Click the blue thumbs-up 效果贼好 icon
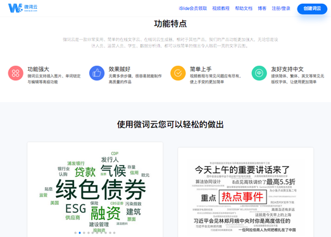Image resolution: width=331 pixels, height=237 pixels. coord(97,73)
